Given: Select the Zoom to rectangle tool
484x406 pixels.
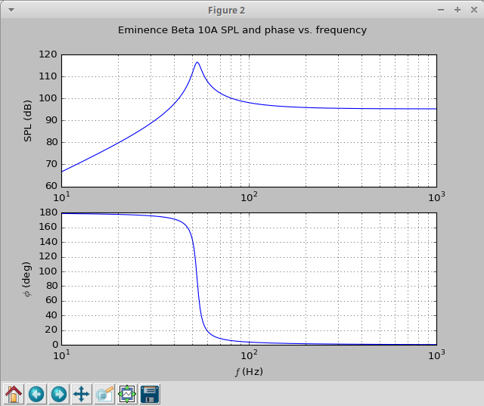Looking at the screenshot, I should (104, 394).
